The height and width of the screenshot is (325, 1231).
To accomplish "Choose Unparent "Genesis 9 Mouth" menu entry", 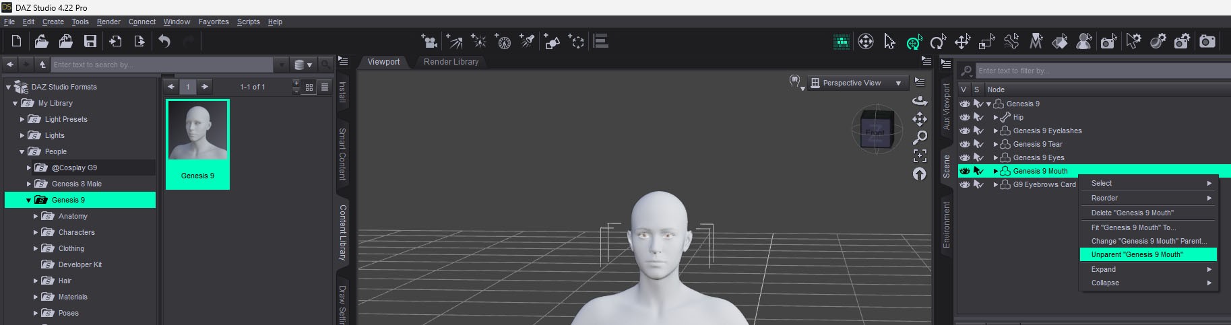I will pos(1148,254).
